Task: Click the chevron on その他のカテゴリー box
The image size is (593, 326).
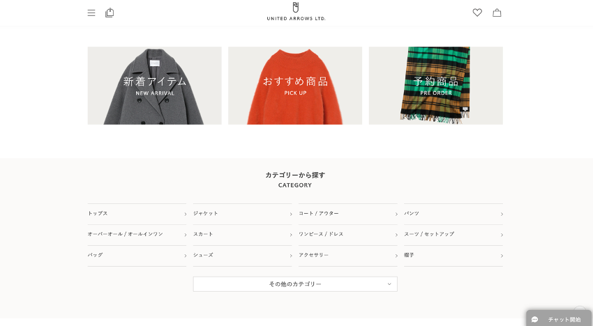Action: [389, 284]
